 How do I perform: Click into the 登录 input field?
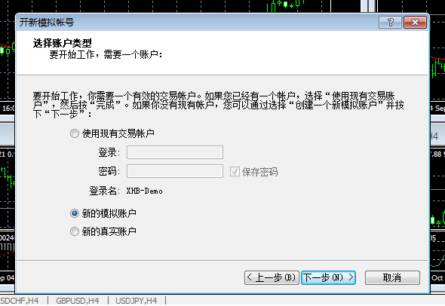pyautogui.click(x=175, y=152)
